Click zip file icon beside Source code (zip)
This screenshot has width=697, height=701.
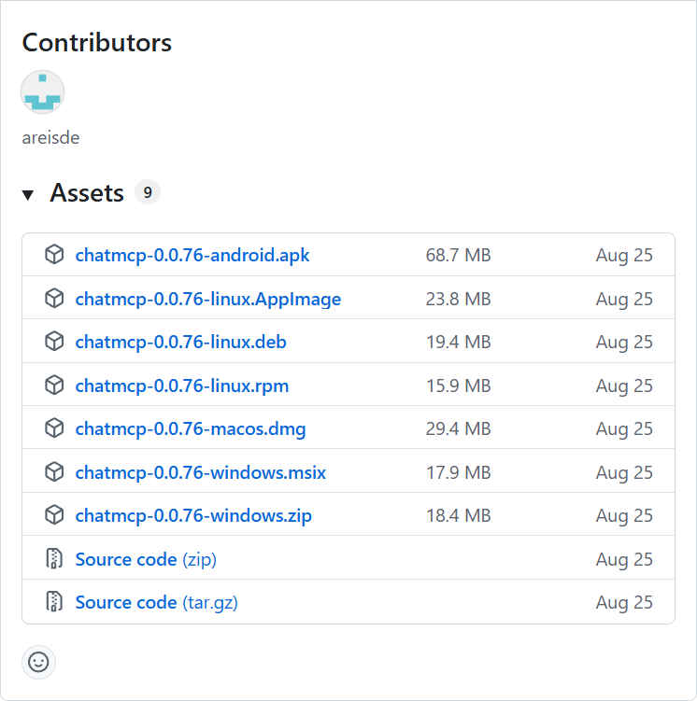pos(54,559)
